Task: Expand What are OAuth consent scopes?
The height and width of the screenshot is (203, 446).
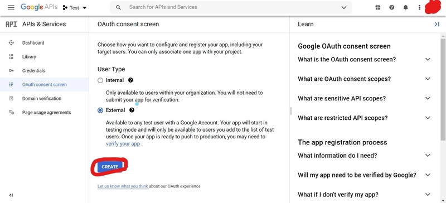Action: [x=364, y=79]
